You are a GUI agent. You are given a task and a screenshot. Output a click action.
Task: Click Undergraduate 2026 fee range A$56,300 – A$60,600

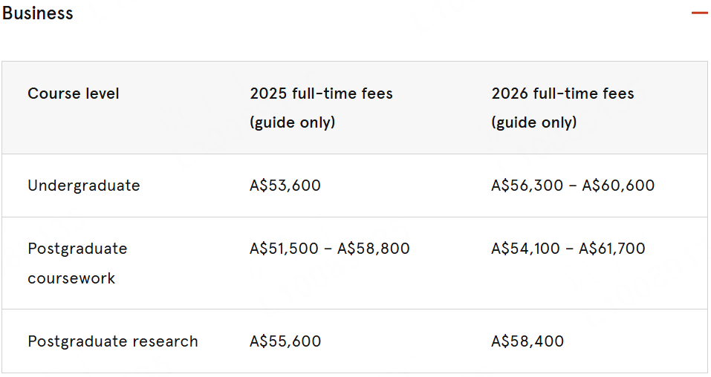(573, 186)
